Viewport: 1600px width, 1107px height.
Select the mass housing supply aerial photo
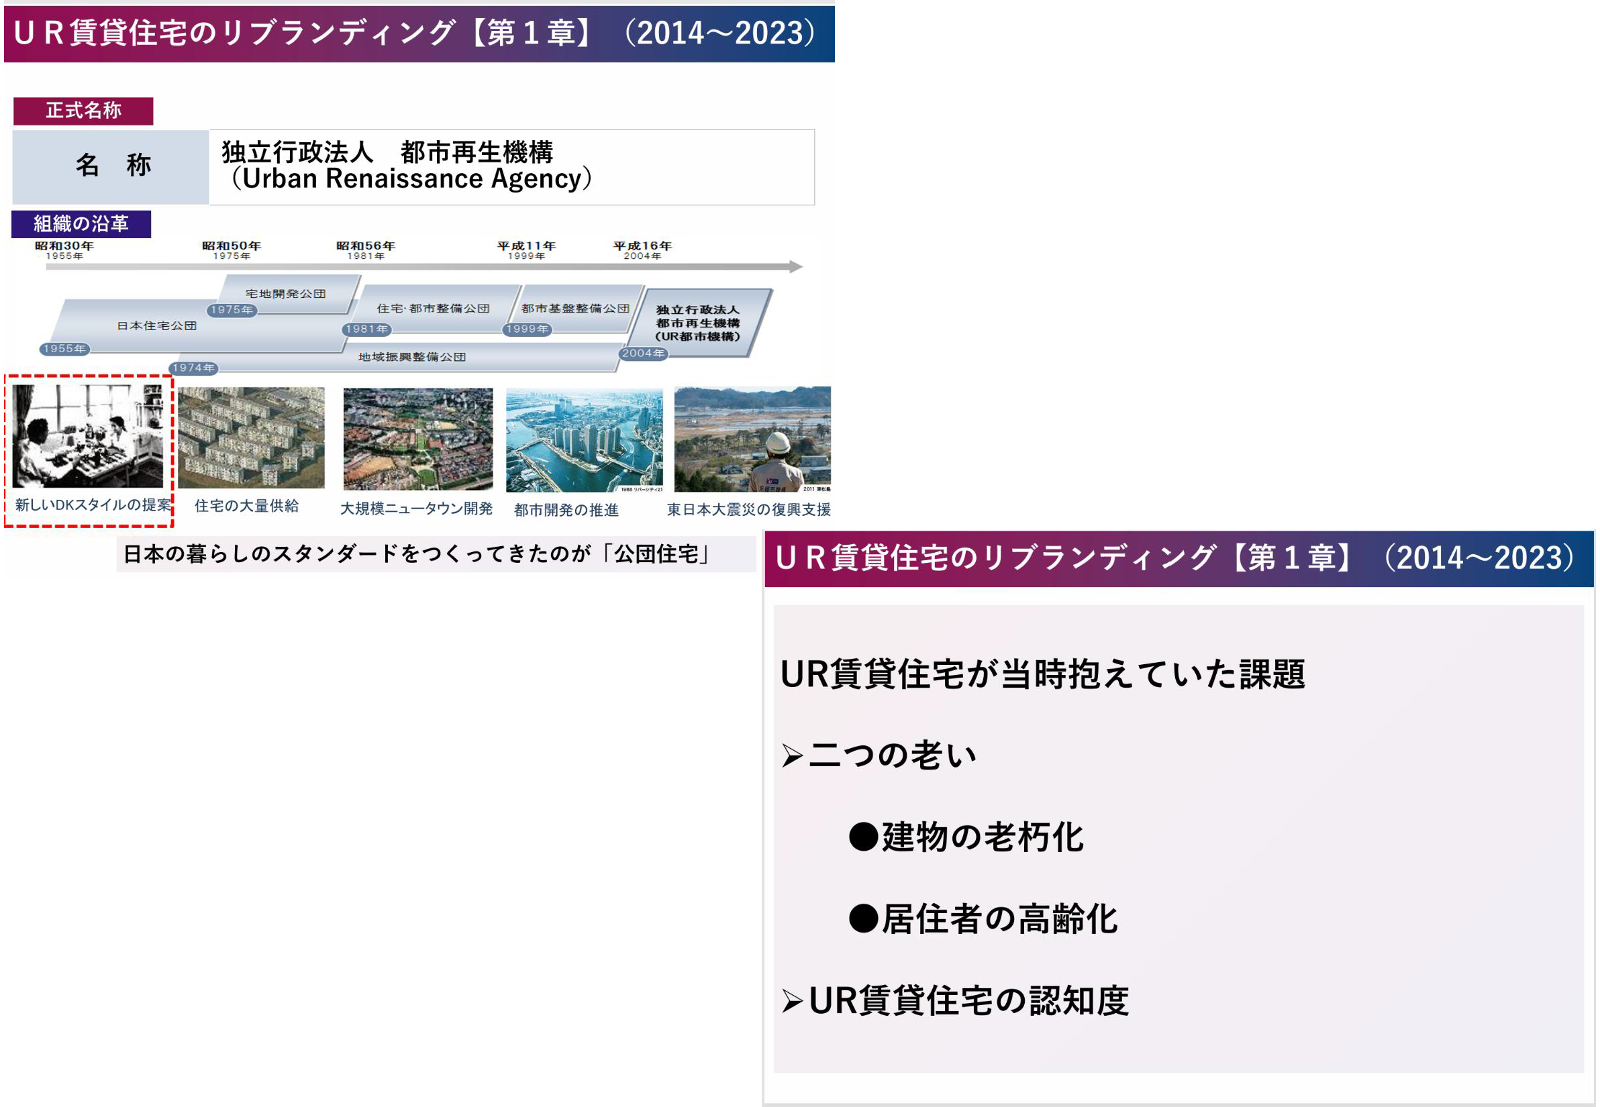[251, 437]
